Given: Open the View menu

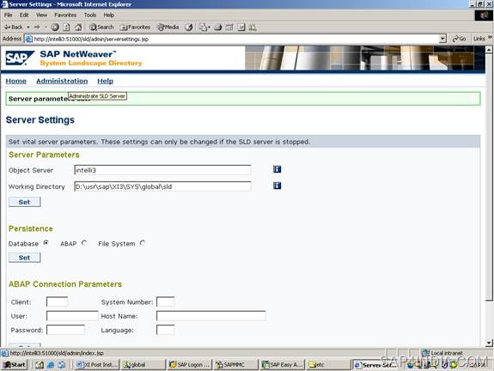Looking at the screenshot, I should 41,15.
